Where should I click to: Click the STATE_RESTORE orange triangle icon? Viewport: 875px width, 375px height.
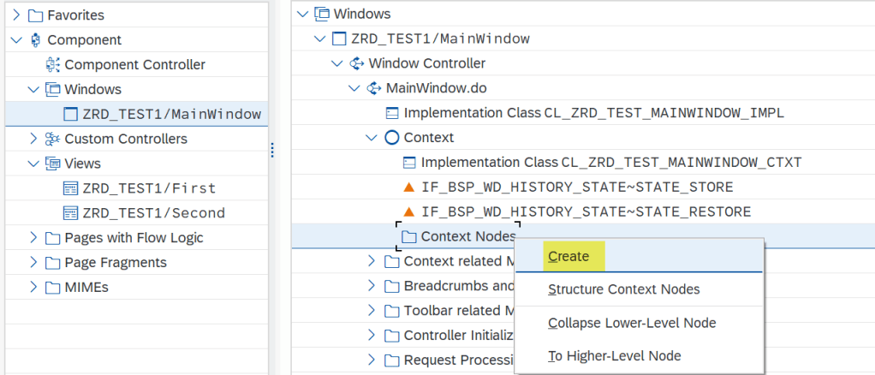tap(409, 211)
